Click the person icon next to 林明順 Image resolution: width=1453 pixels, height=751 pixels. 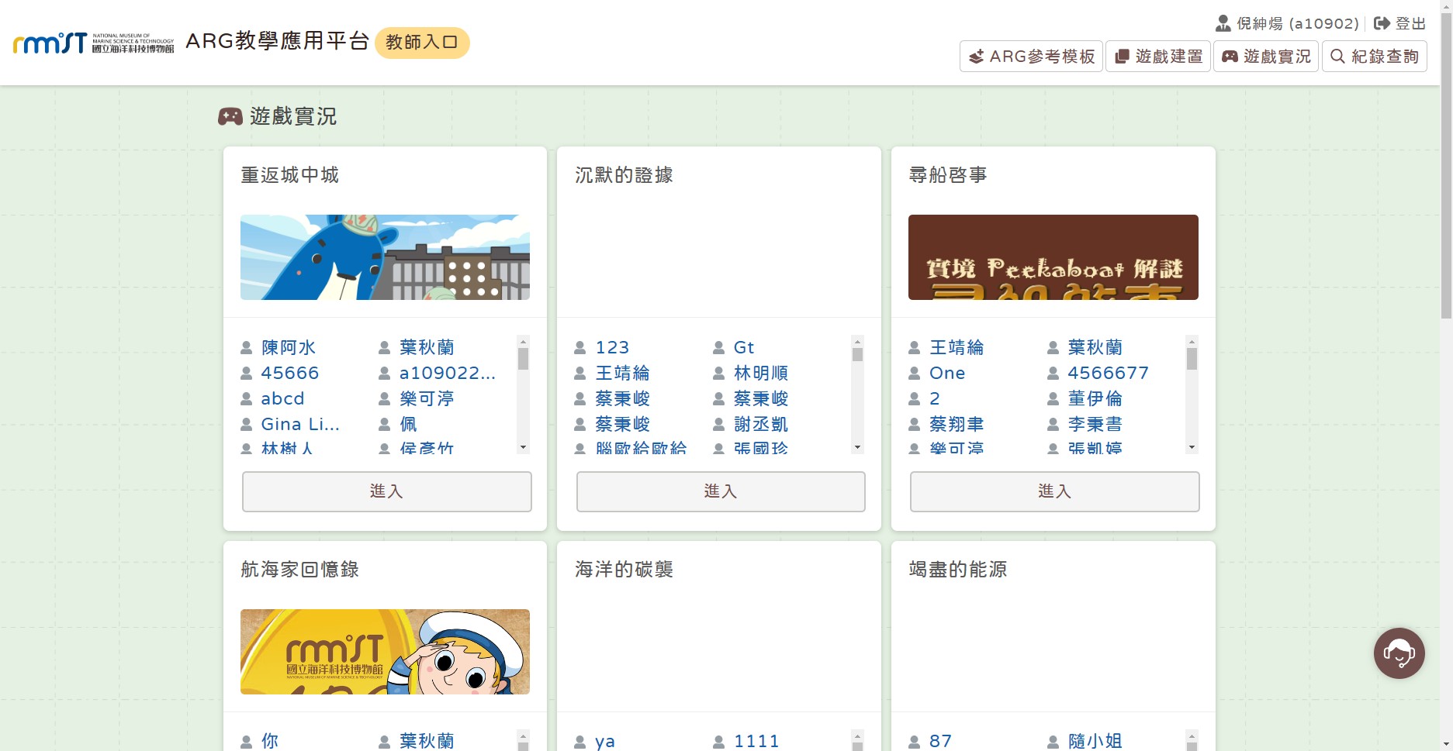point(718,374)
